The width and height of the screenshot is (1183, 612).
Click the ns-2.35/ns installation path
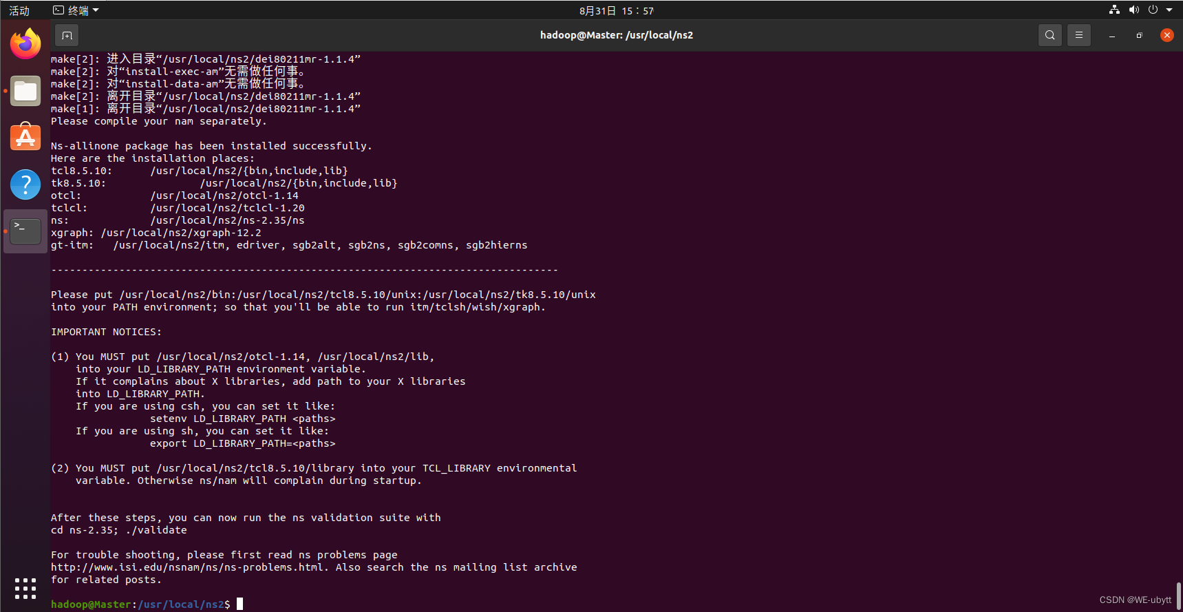pos(227,220)
